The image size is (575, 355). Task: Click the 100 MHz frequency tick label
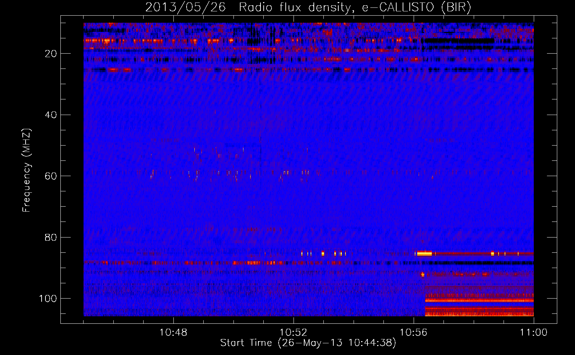tap(48, 299)
